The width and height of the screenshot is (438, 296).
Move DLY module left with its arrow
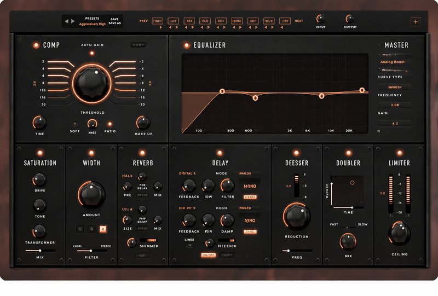(266, 27)
